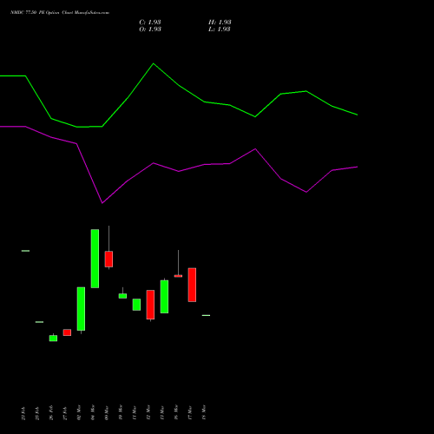Viewport: 434px width, 434px height.
Task: Select the flat dash candle above 25 Feb
Action: tap(39, 322)
